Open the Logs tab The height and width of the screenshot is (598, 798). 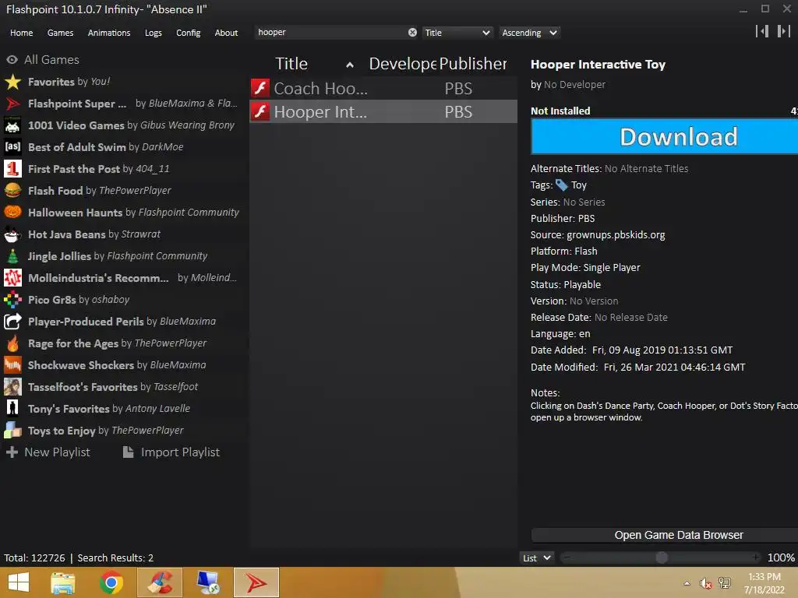click(154, 33)
